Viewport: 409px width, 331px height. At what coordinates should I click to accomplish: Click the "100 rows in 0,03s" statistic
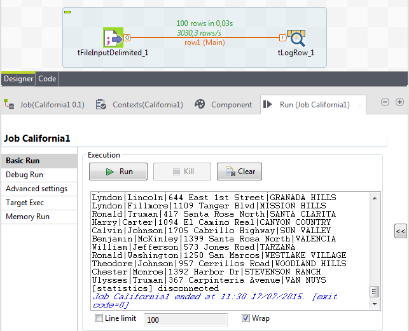(x=205, y=24)
